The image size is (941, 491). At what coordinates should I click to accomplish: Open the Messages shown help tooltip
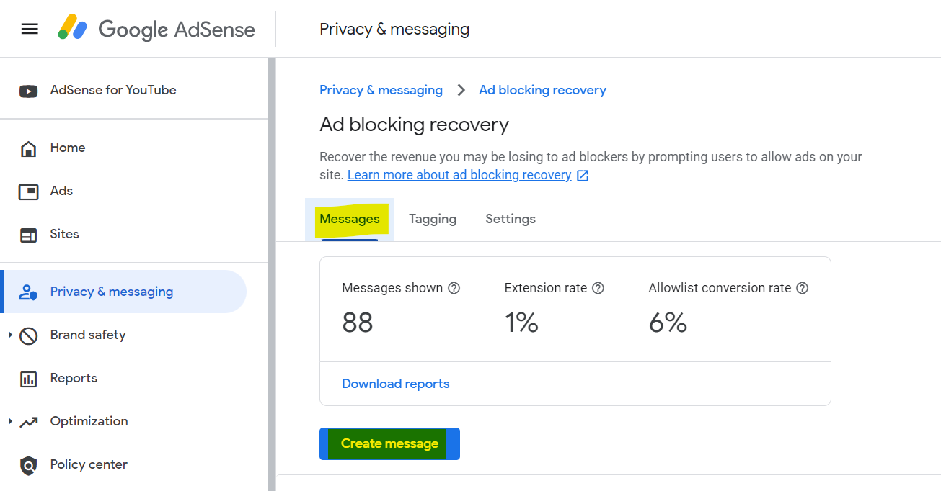(x=454, y=287)
